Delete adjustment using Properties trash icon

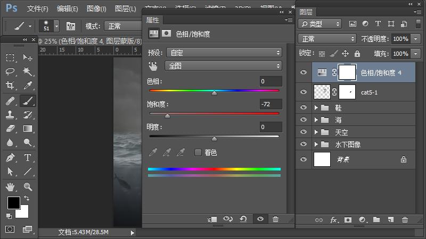click(x=275, y=219)
